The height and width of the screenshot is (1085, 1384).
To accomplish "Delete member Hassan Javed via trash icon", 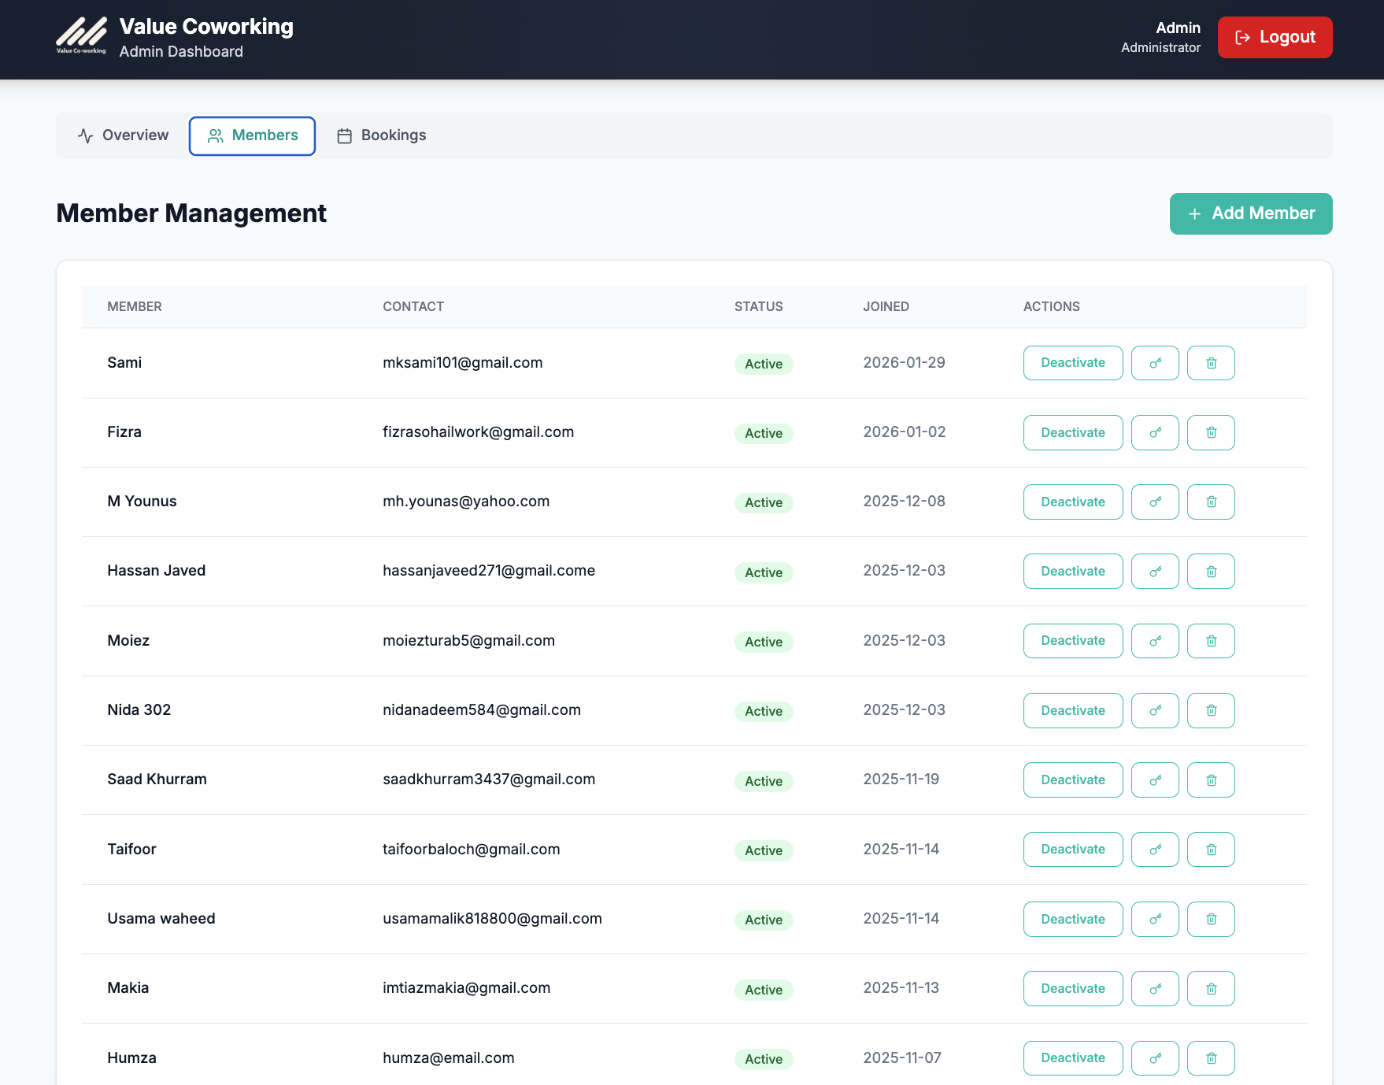I will (x=1210, y=571).
